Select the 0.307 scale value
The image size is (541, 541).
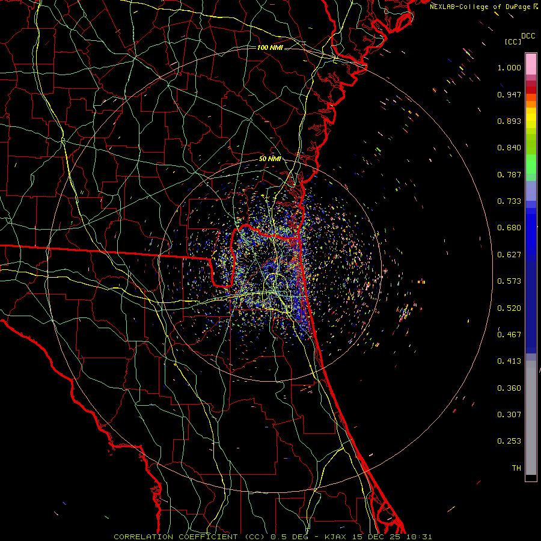509,415
